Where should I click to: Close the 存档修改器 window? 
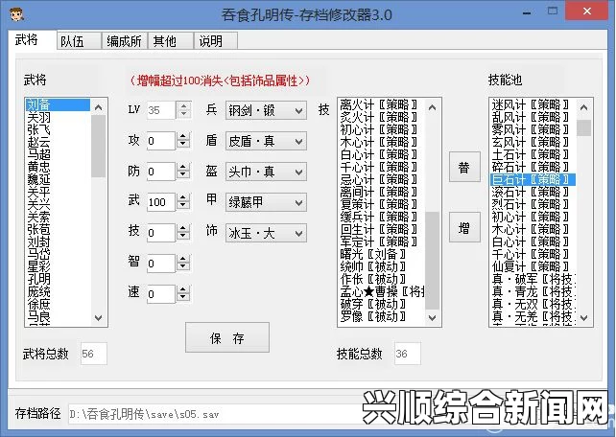[587, 11]
